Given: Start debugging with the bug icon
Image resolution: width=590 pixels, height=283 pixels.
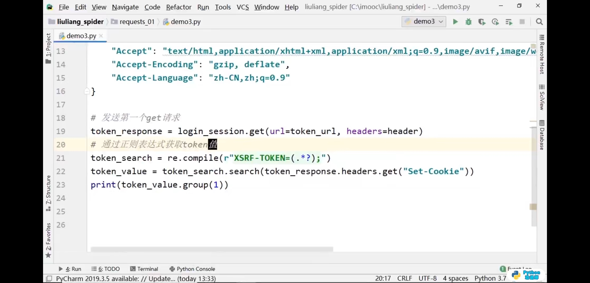Looking at the screenshot, I should (468, 22).
